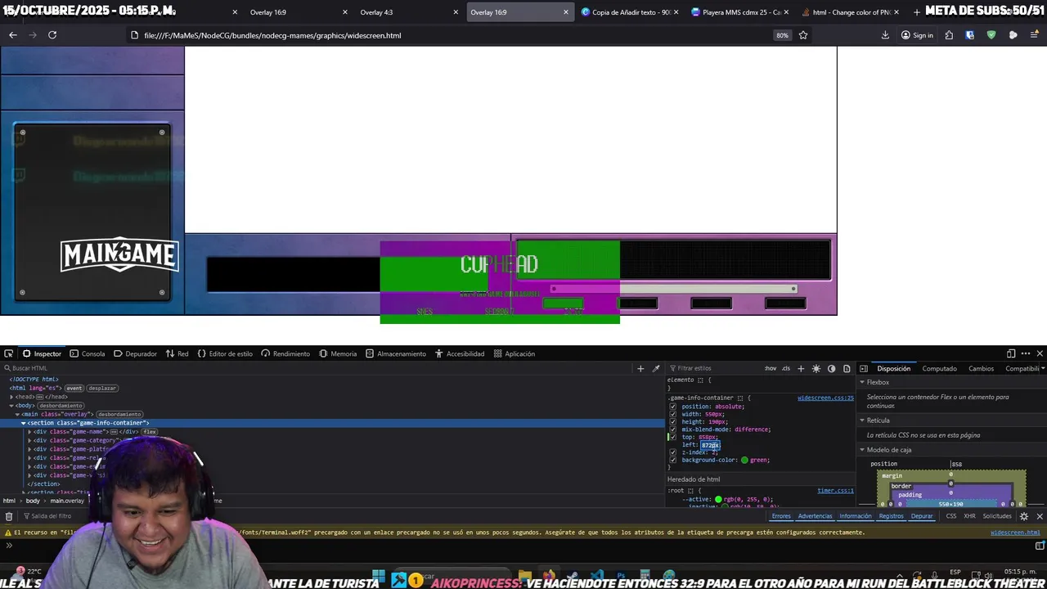Open the widescreen.css:25 source link
Viewport: 1047px width, 589px height.
coord(825,398)
